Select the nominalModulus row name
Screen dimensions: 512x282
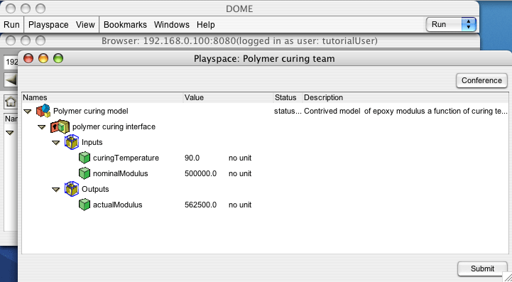point(121,173)
